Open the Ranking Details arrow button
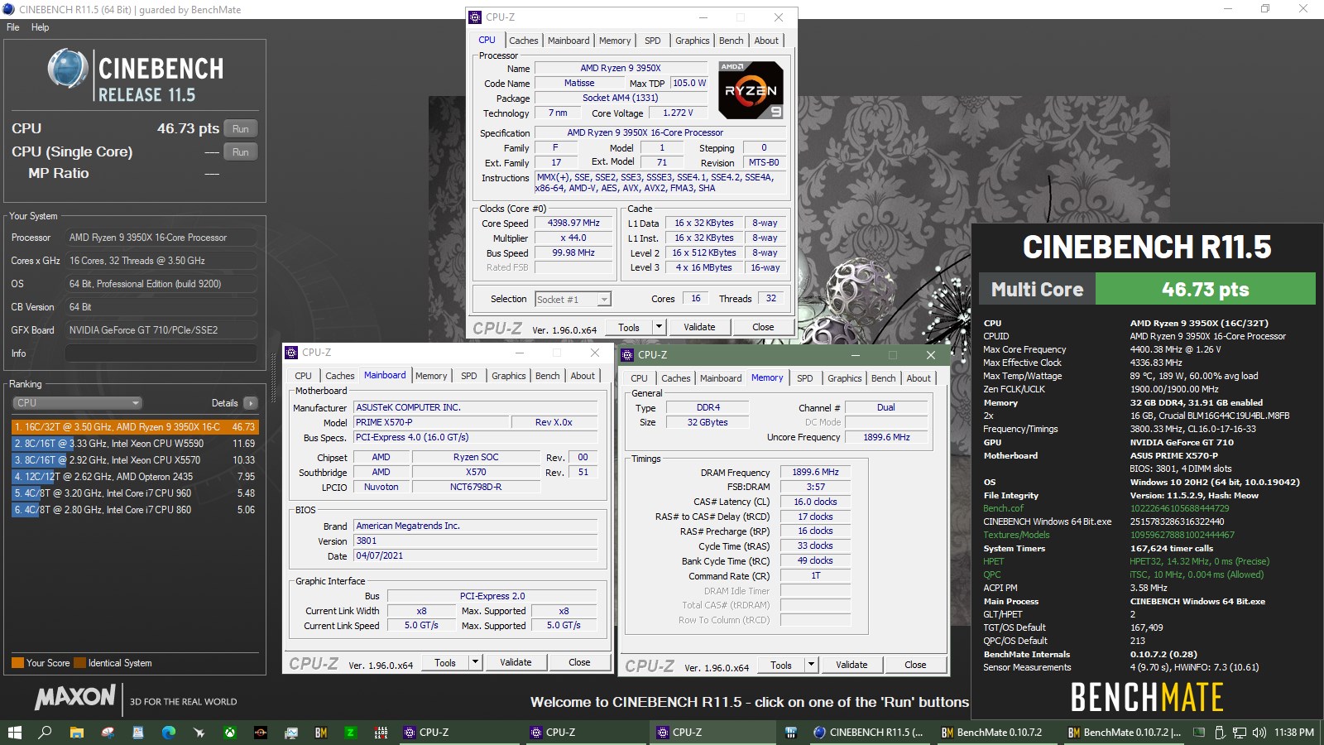Image resolution: width=1324 pixels, height=745 pixels. click(x=251, y=403)
